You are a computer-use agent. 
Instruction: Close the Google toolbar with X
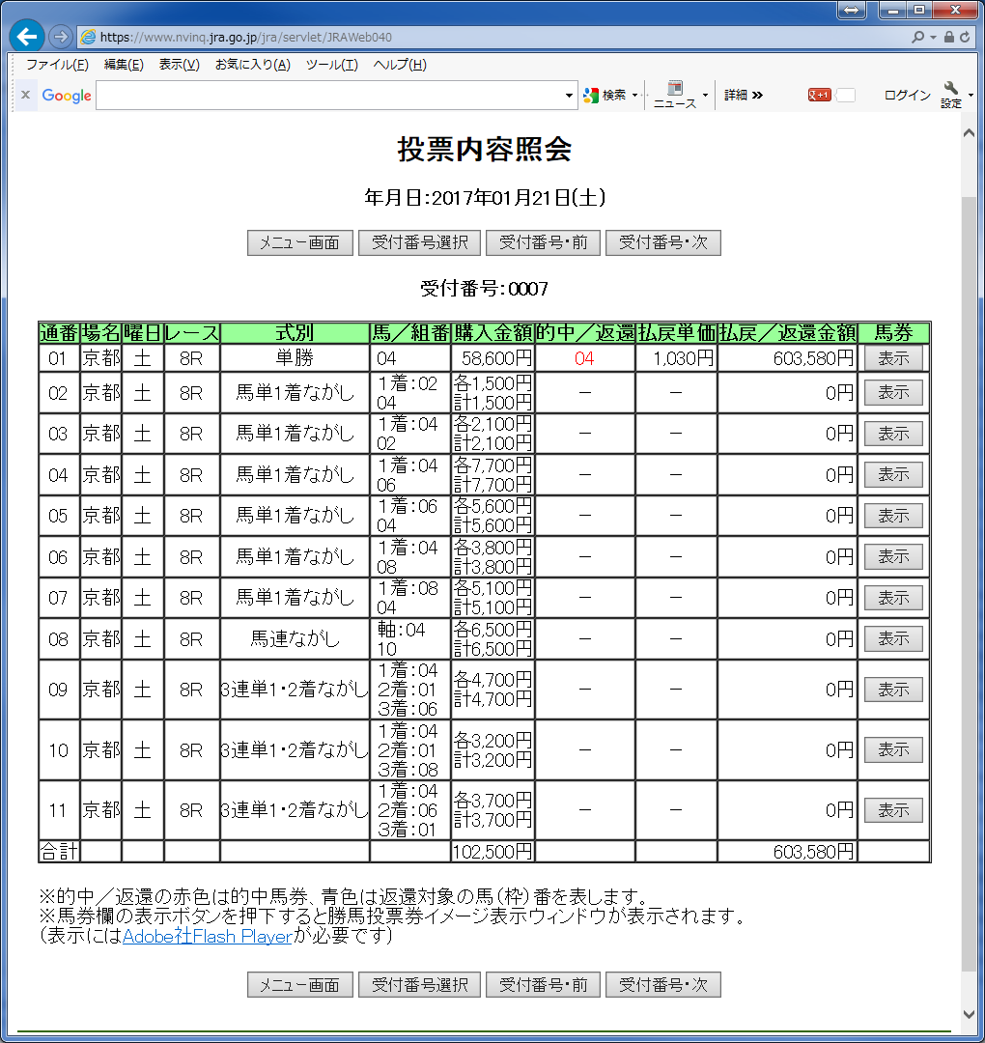point(25,95)
